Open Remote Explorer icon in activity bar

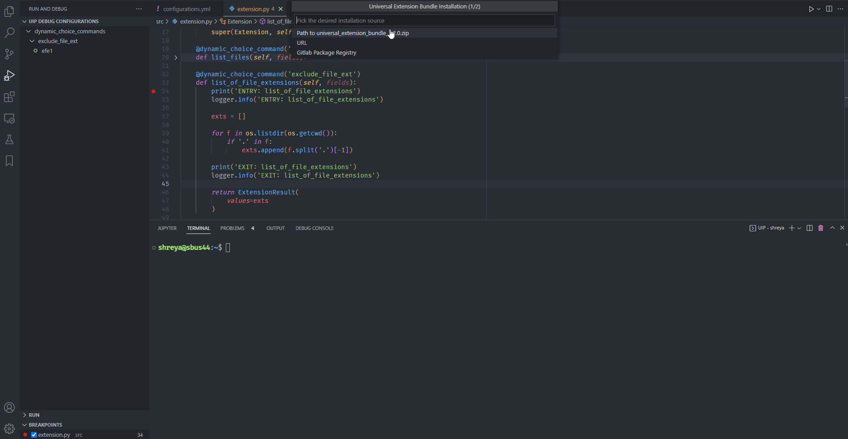9,119
